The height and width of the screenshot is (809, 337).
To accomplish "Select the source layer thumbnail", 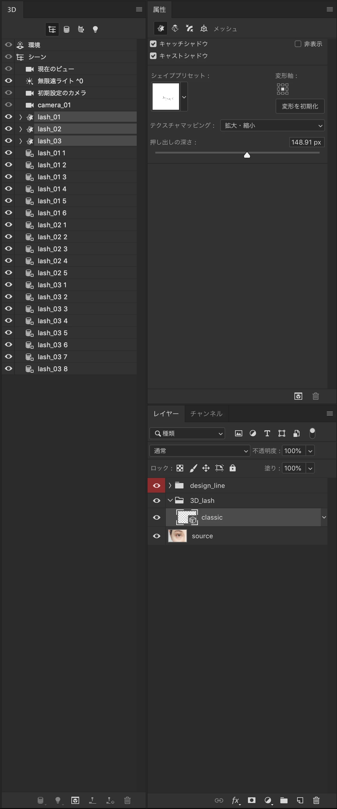I will (177, 536).
